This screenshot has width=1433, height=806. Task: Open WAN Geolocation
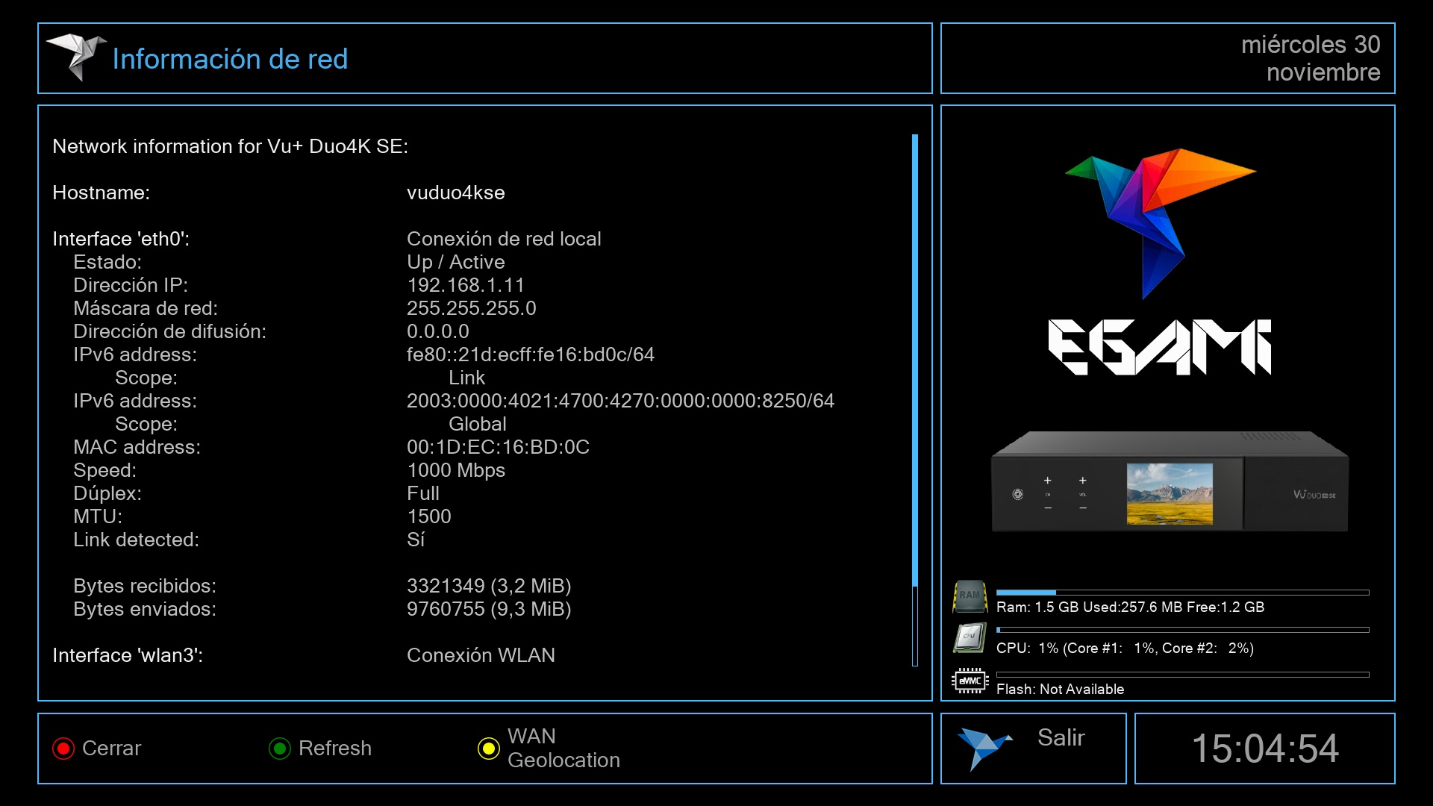click(563, 749)
